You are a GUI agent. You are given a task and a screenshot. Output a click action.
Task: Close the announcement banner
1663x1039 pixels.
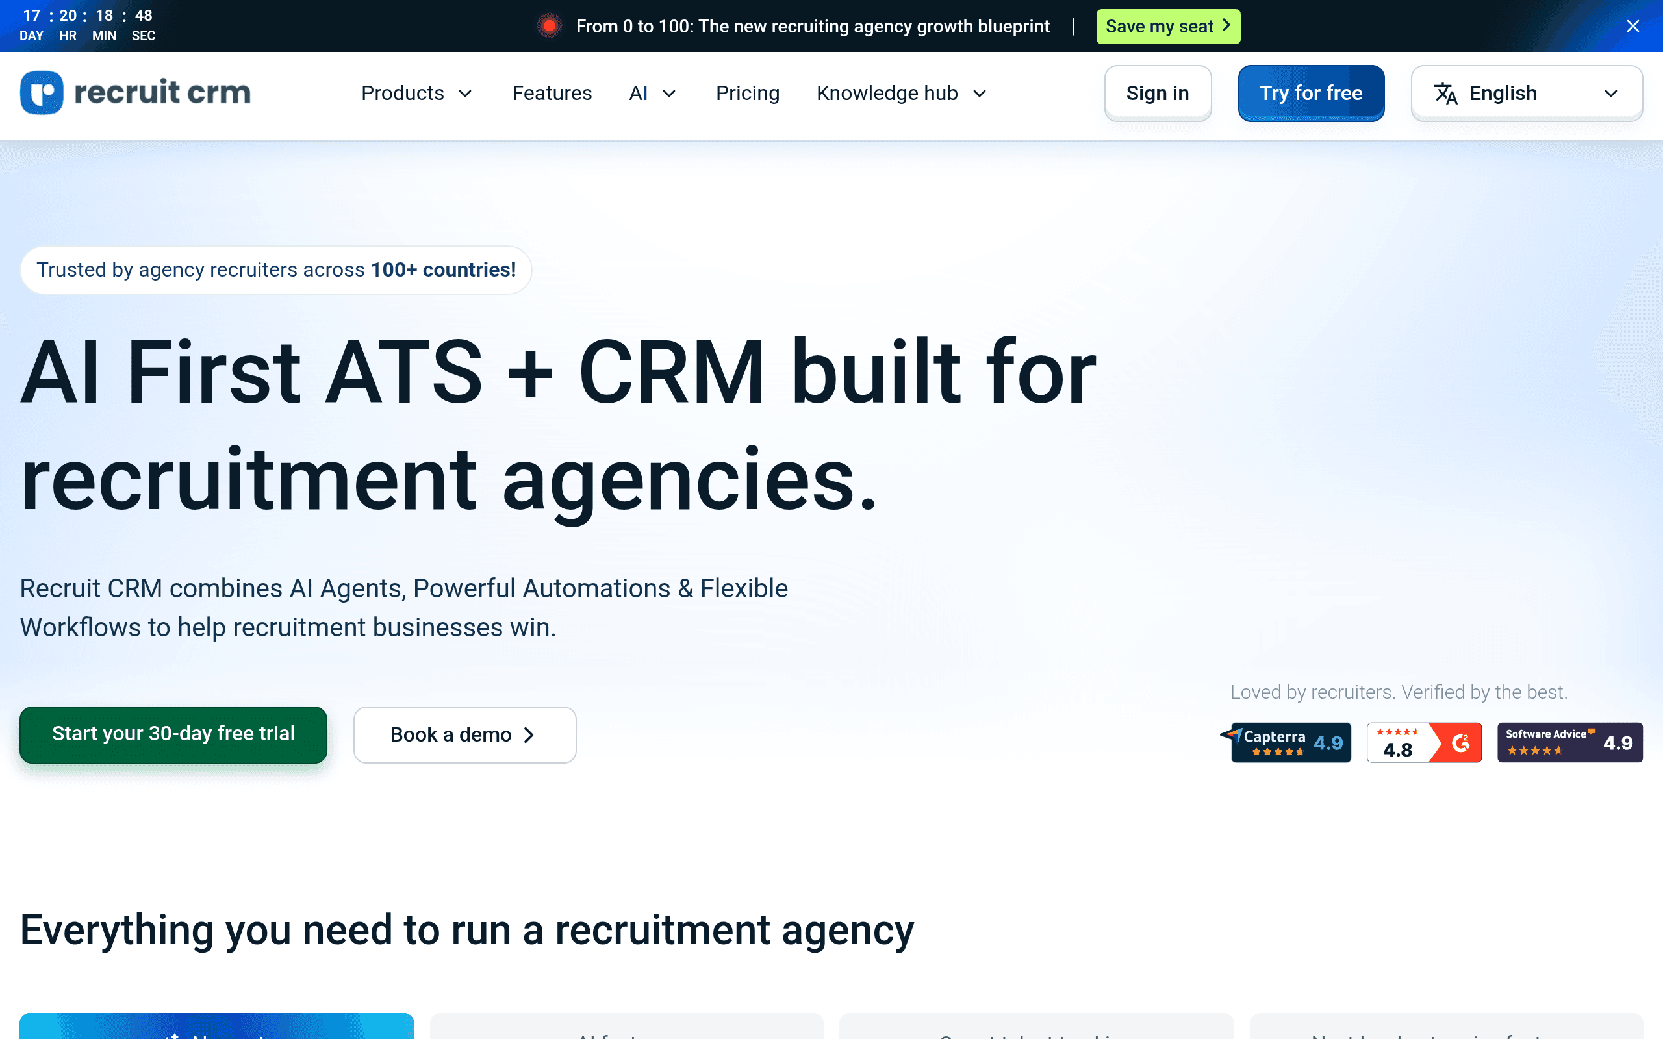tap(1632, 26)
